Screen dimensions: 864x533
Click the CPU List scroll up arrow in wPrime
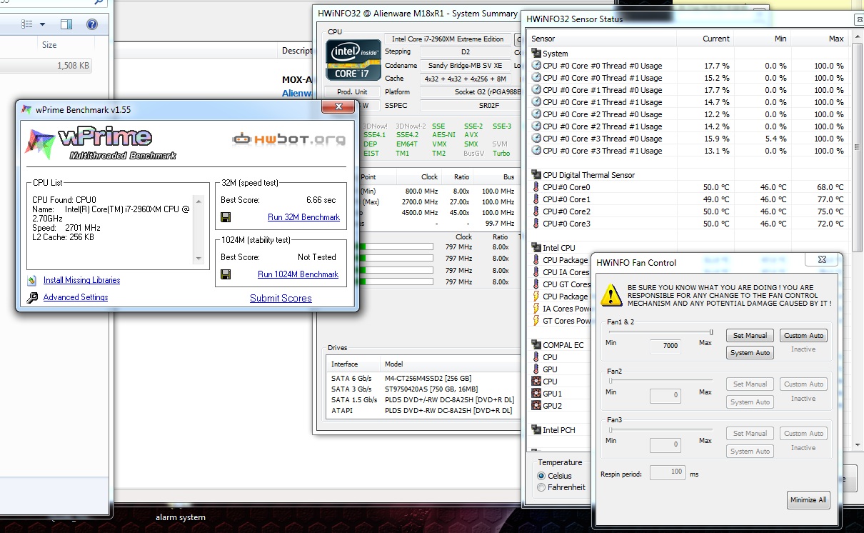[199, 201]
